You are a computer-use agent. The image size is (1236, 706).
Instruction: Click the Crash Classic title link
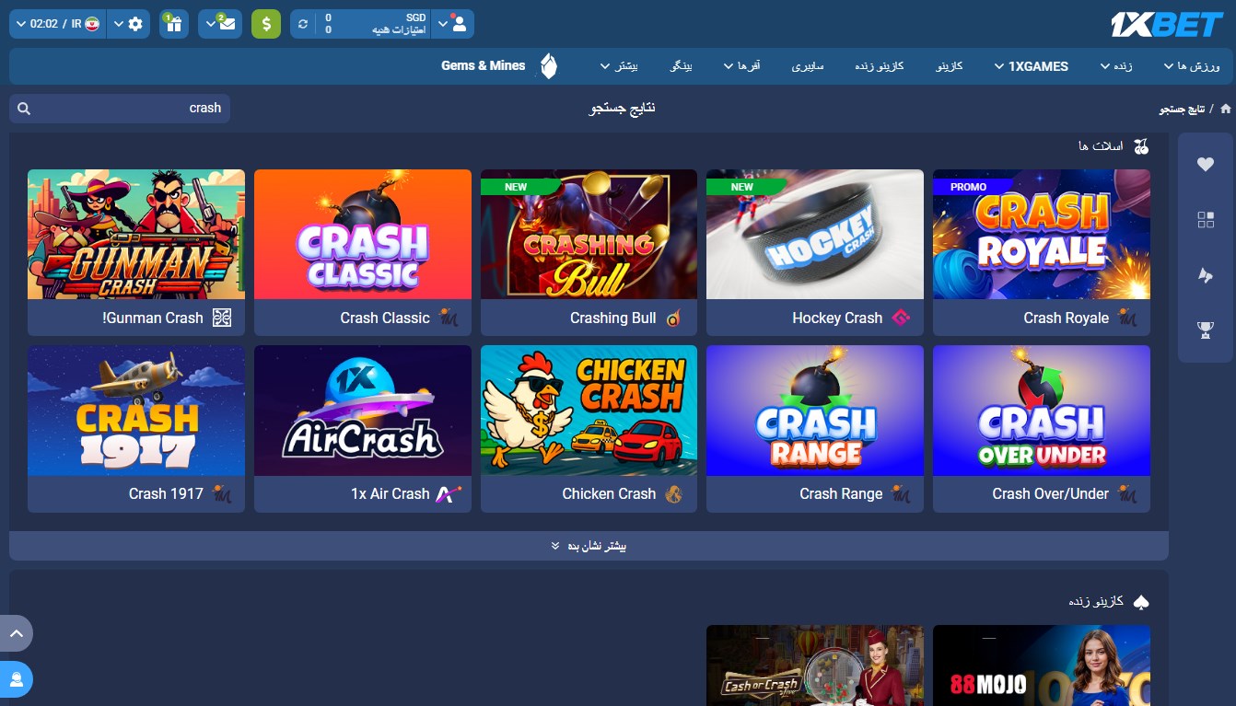point(385,318)
